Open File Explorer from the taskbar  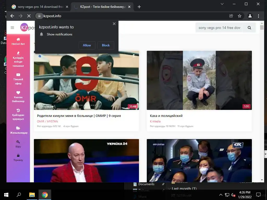(32, 195)
